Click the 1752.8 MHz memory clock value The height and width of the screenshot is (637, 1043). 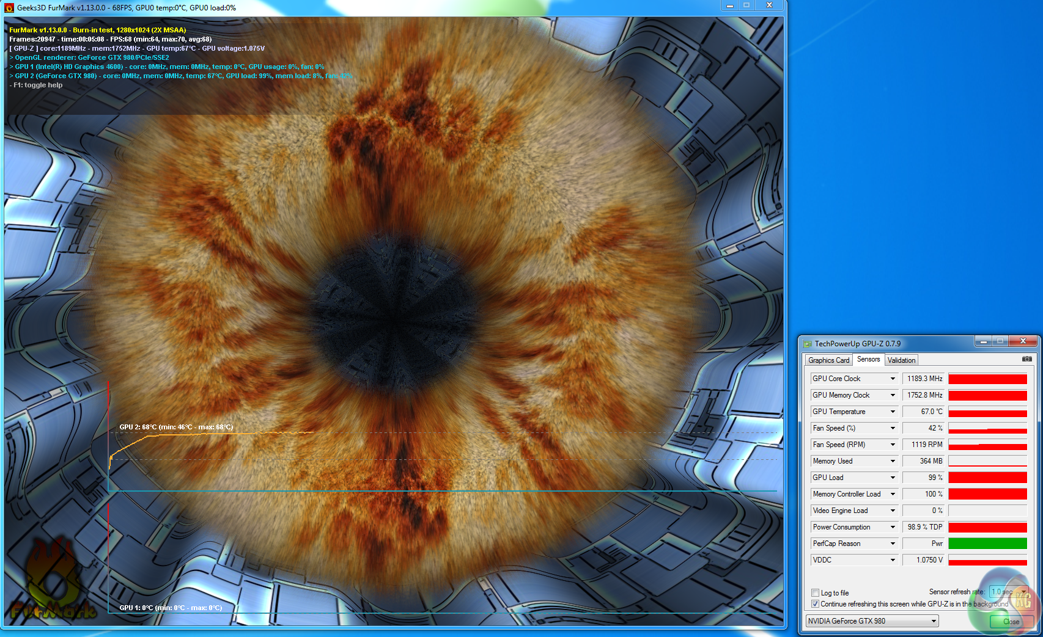click(924, 395)
